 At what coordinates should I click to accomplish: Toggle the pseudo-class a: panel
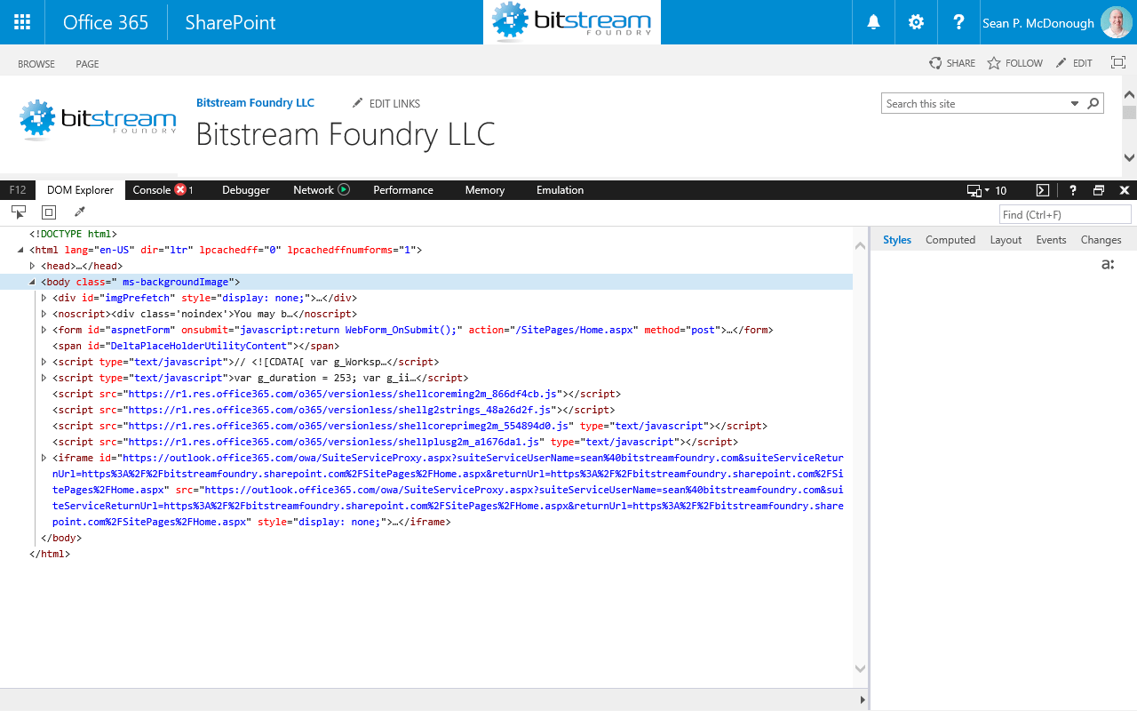1107,264
